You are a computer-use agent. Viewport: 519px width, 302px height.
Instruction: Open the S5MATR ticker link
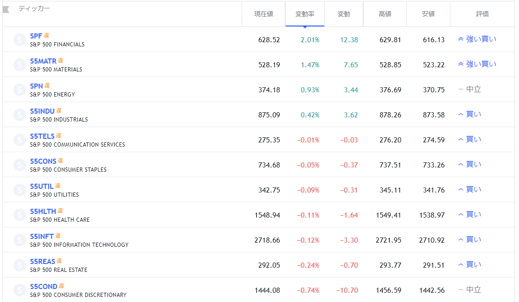[x=43, y=61]
